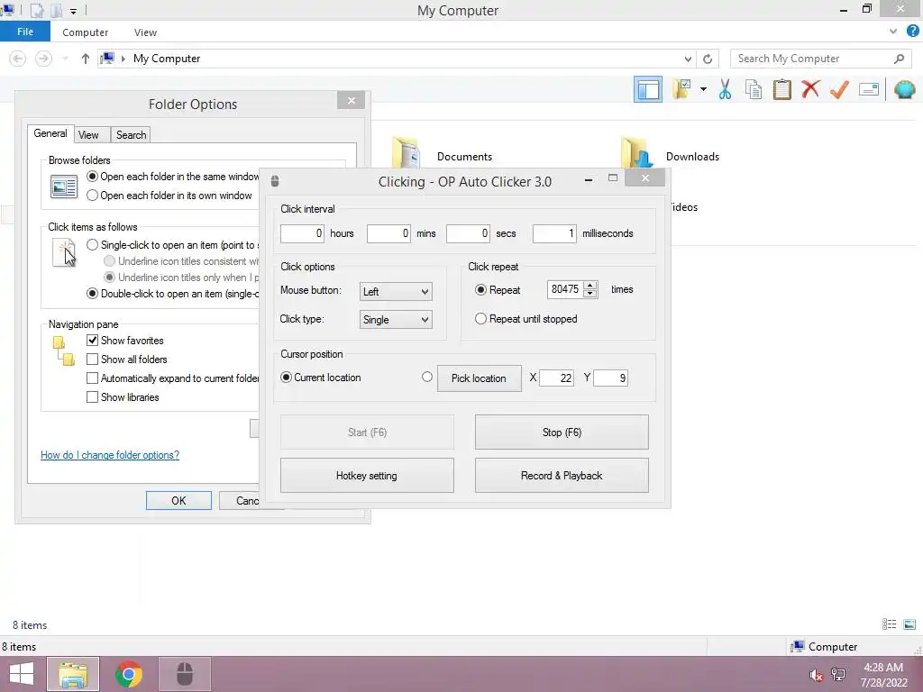923x692 pixels.
Task: Go up one level with Up arrow
Action: (x=86, y=59)
